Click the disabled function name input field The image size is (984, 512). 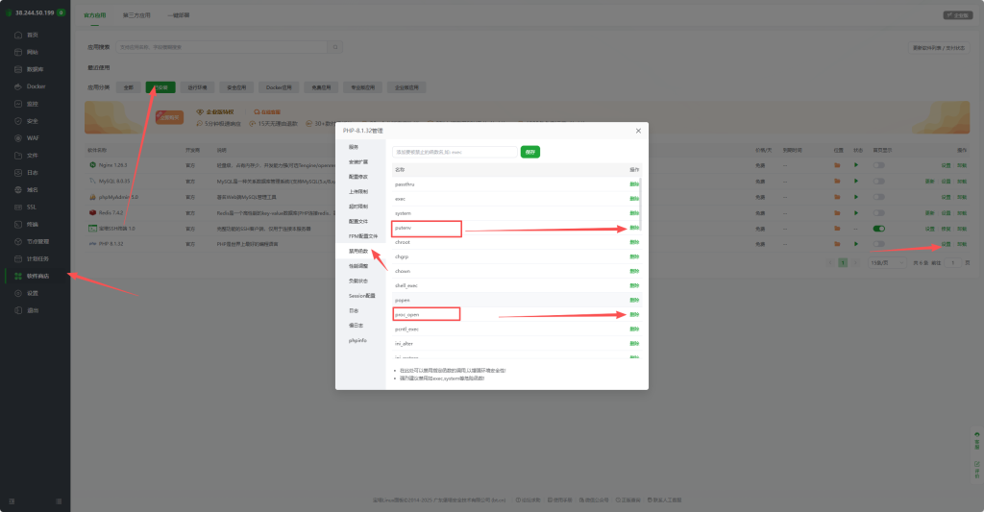(x=455, y=152)
